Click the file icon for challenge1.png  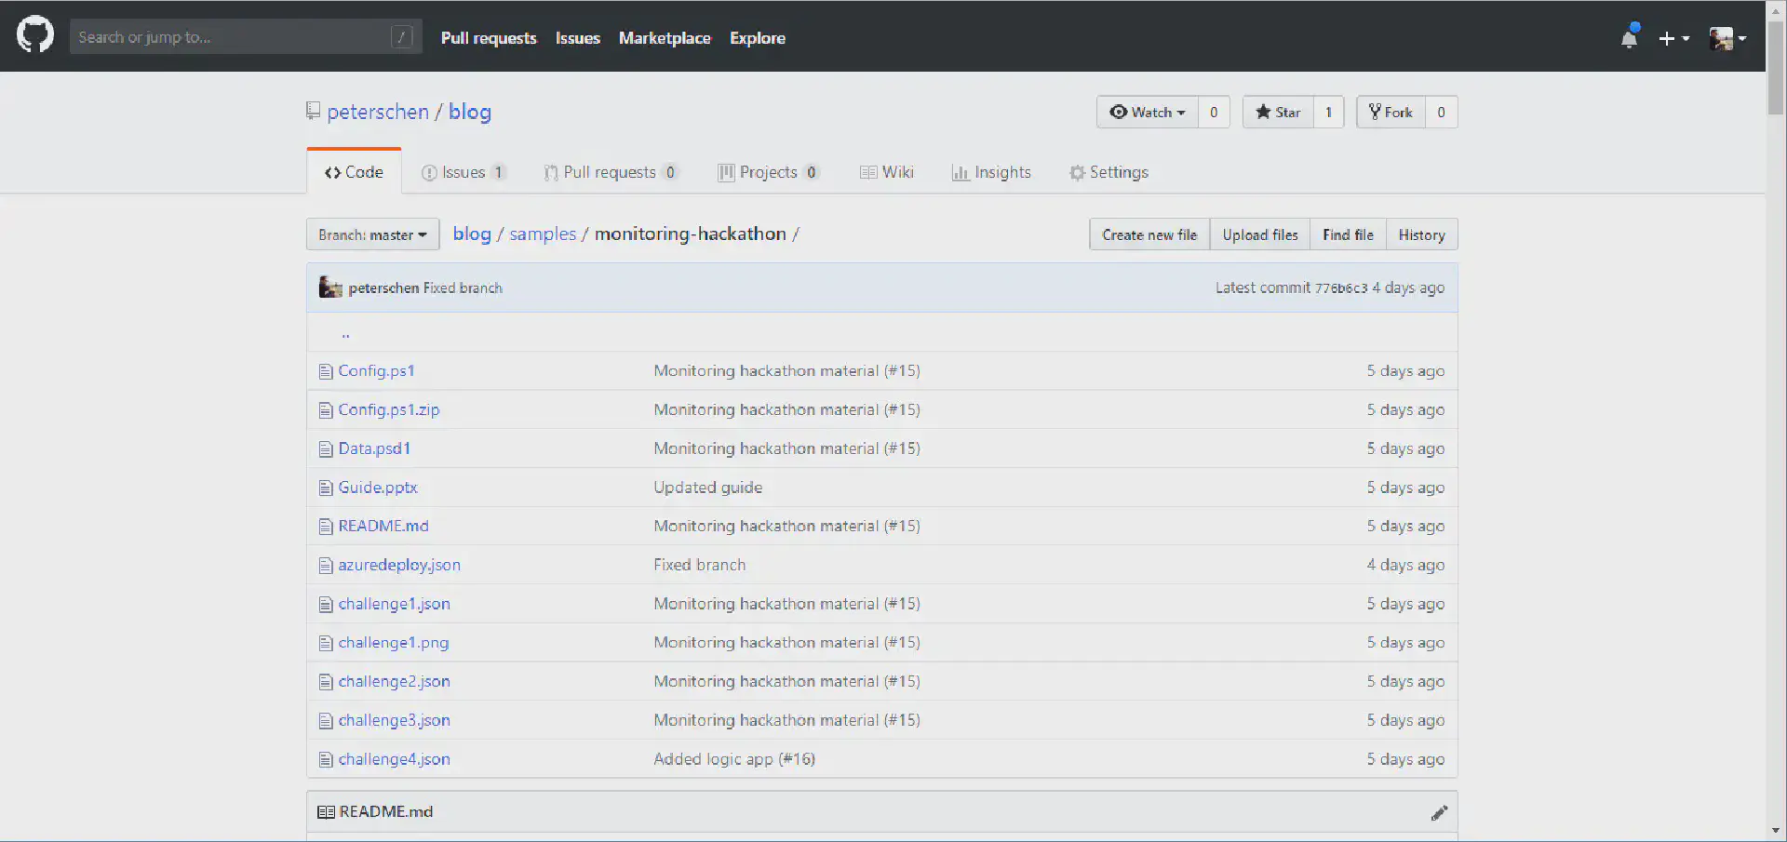click(326, 643)
